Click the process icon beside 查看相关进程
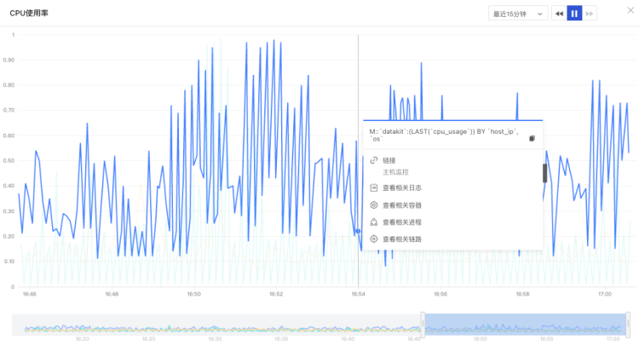The height and width of the screenshot is (351, 639). pyautogui.click(x=374, y=222)
